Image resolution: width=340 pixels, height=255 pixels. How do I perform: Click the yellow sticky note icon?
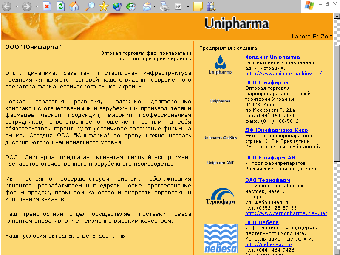(x=198, y=6)
